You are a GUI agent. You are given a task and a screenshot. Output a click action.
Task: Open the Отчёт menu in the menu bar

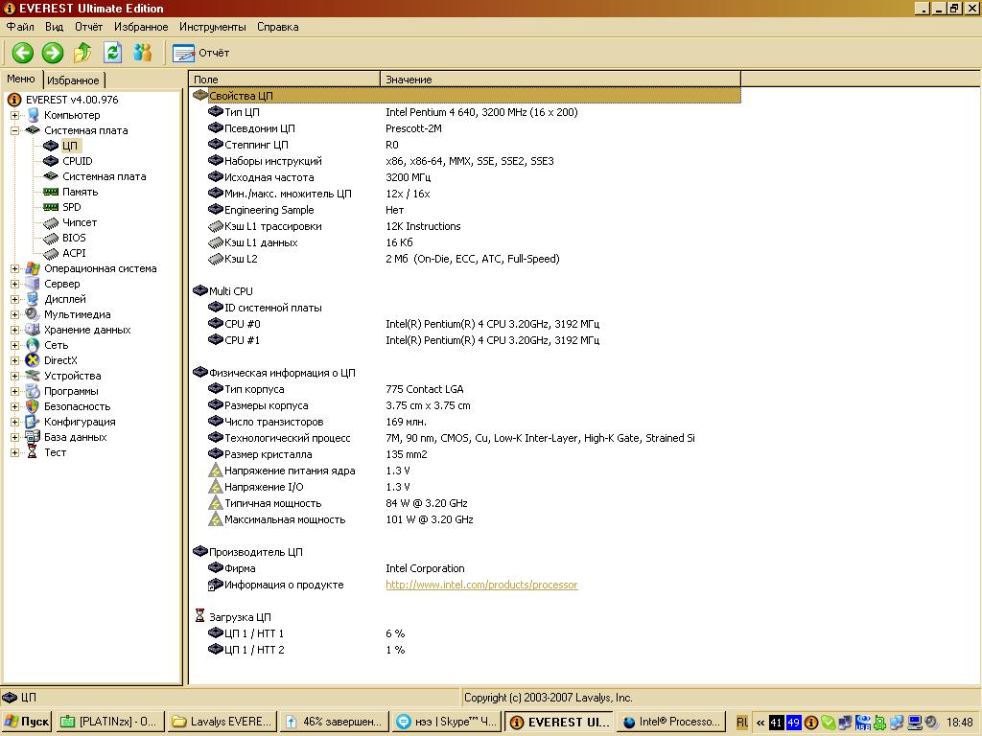coord(88,27)
